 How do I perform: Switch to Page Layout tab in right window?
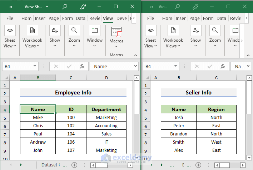click(194, 18)
